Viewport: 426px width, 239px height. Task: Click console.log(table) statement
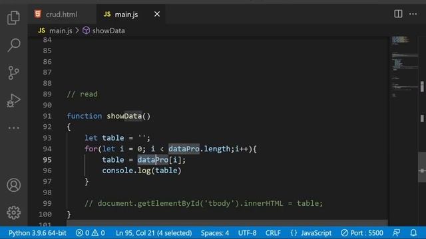click(142, 171)
